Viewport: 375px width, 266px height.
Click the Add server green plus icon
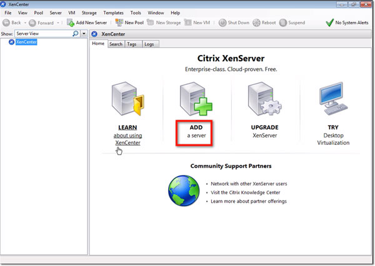[x=196, y=99]
